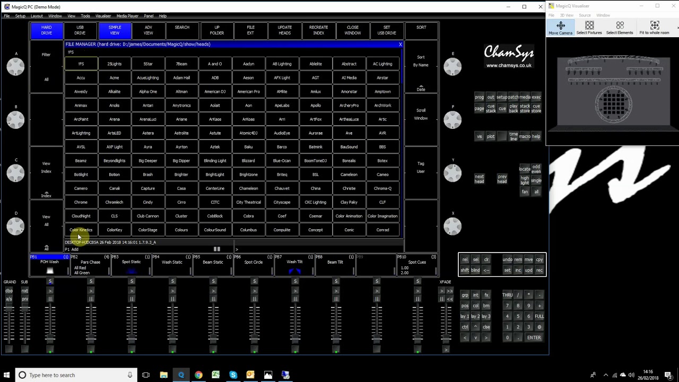Open the timeline window button
679x382 pixels.
pyautogui.click(x=513, y=136)
